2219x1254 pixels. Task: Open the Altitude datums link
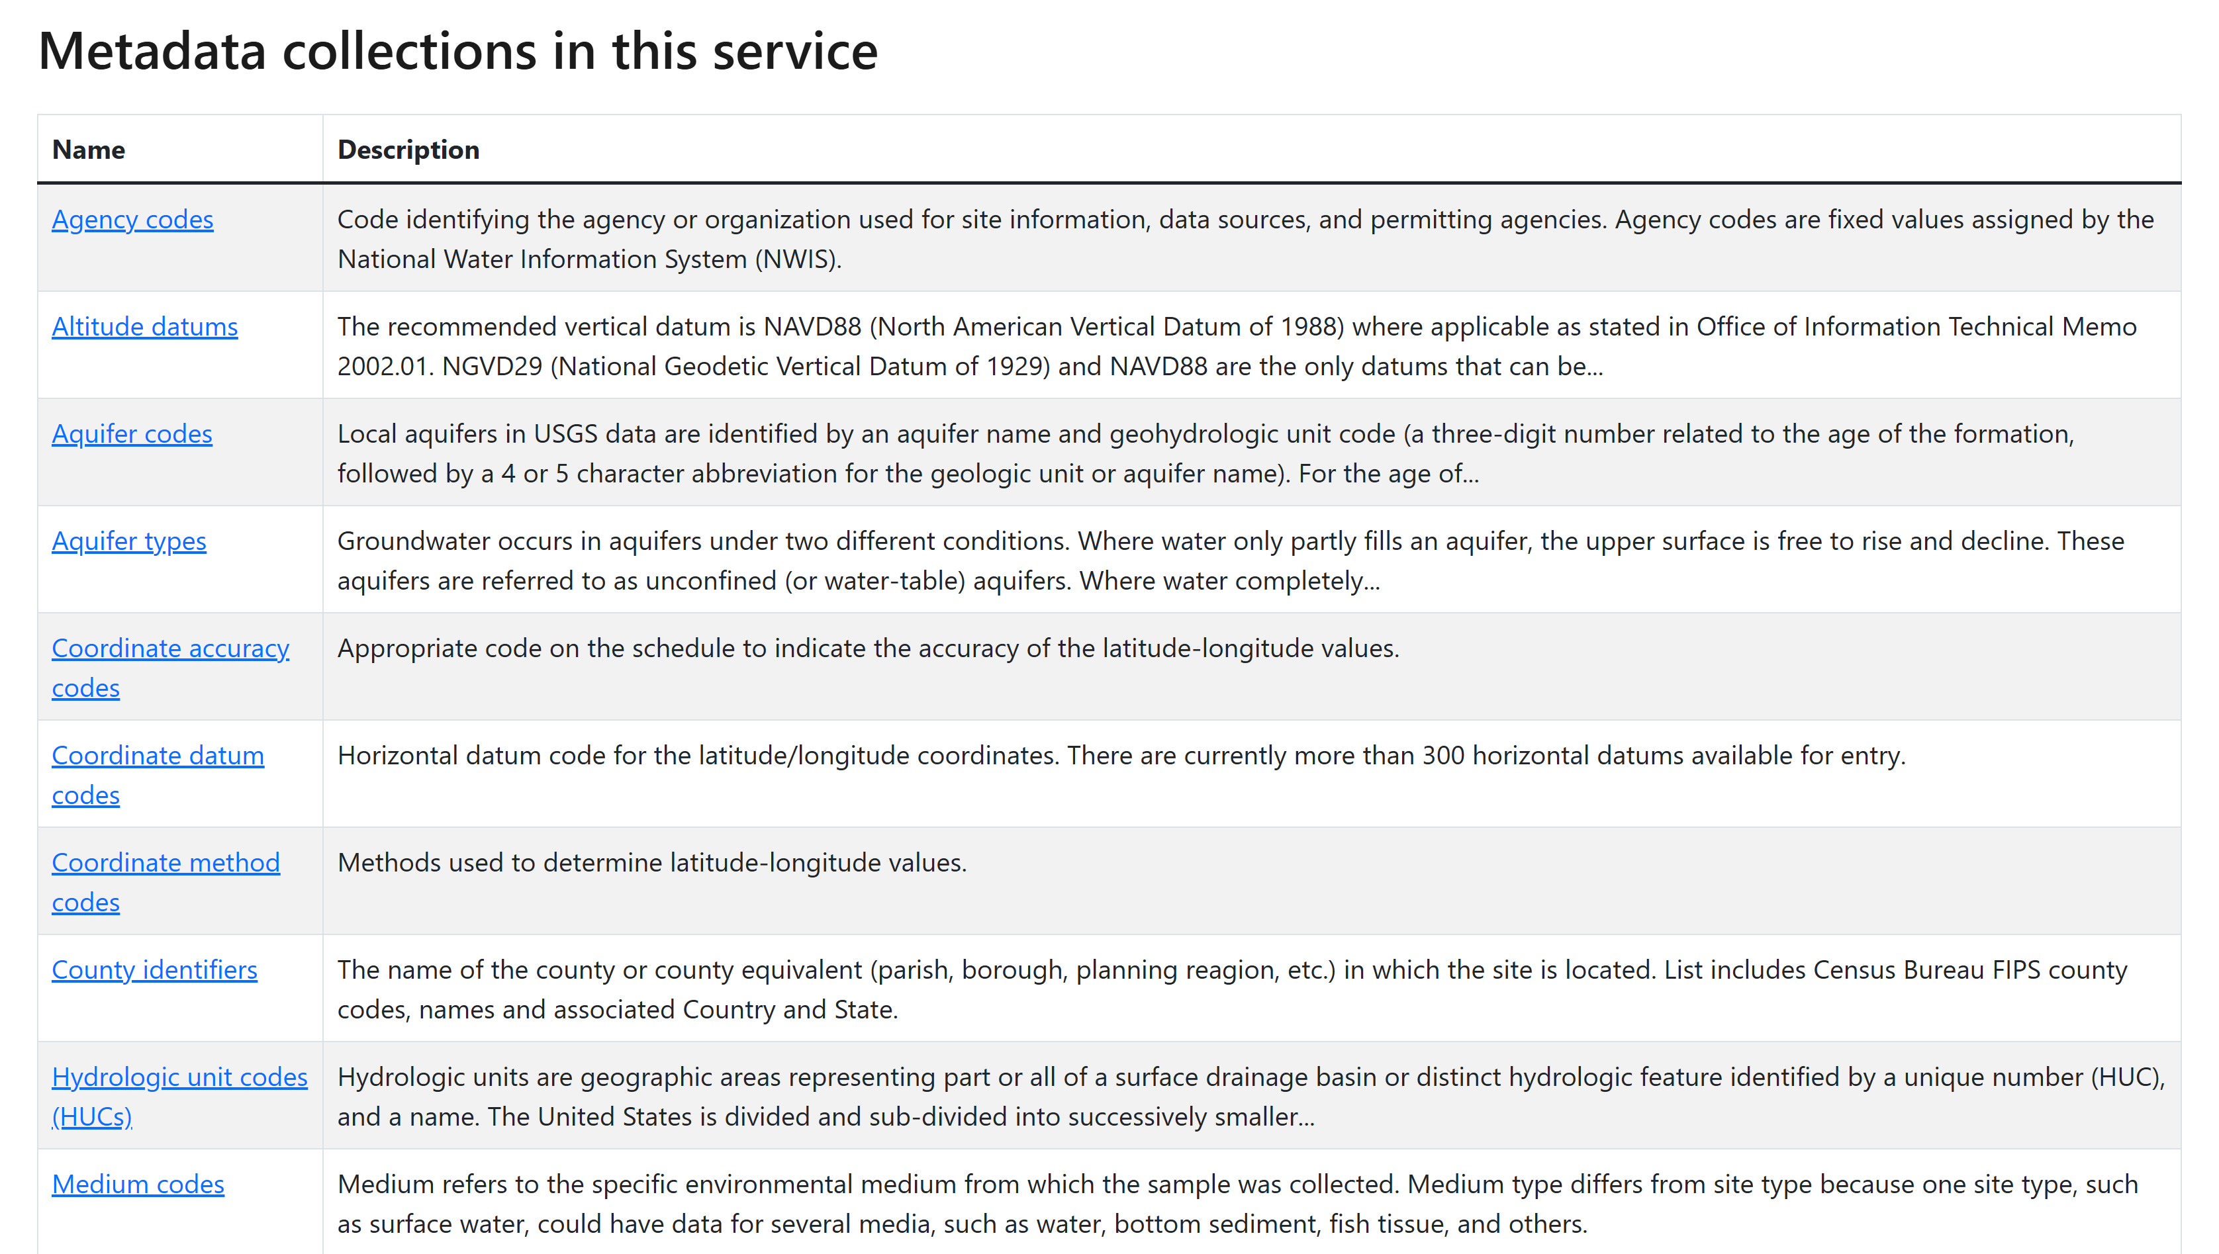pyautogui.click(x=145, y=328)
